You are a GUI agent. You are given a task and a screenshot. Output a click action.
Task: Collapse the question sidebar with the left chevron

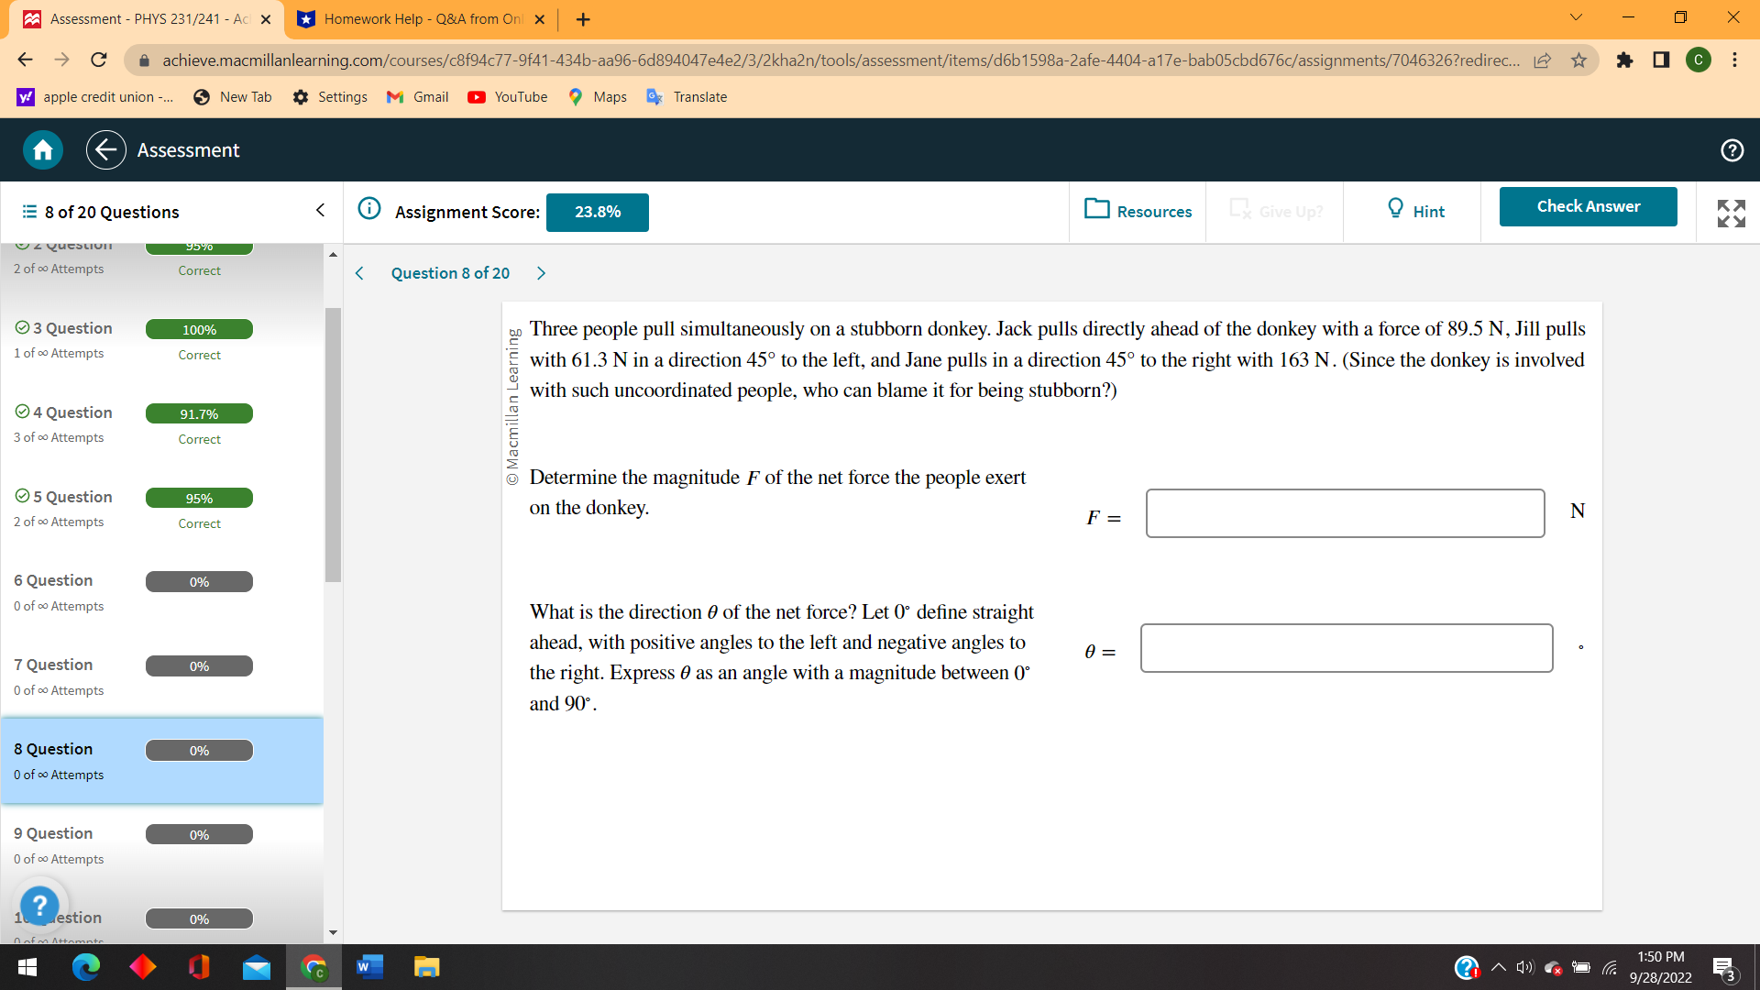(319, 210)
